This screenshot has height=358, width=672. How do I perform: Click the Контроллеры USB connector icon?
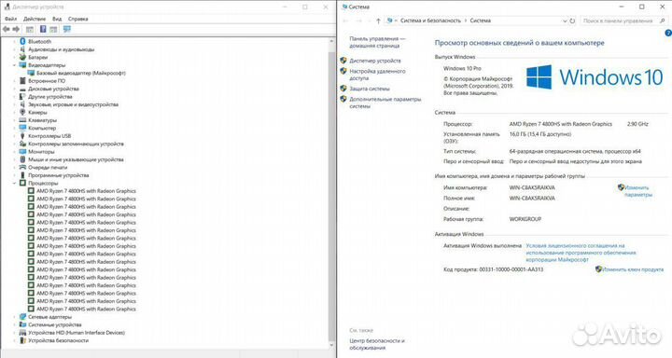click(22, 136)
